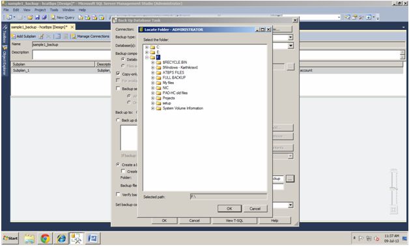Expand the C: drive node
The height and width of the screenshot is (247, 409).
(x=147, y=47)
